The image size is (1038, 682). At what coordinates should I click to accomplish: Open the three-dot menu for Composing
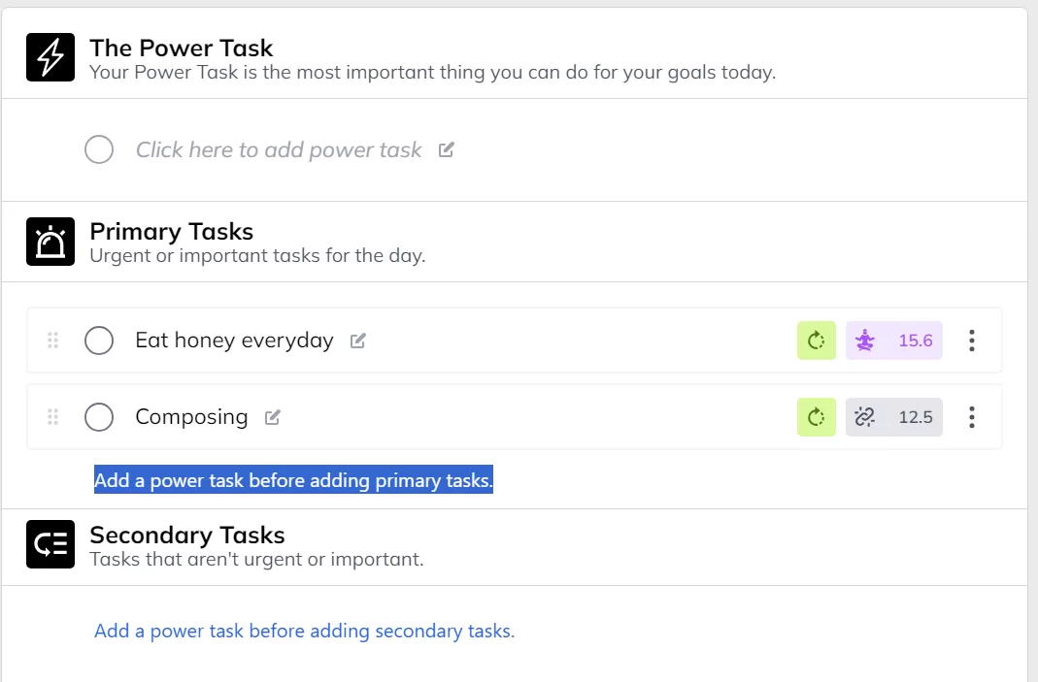972,417
